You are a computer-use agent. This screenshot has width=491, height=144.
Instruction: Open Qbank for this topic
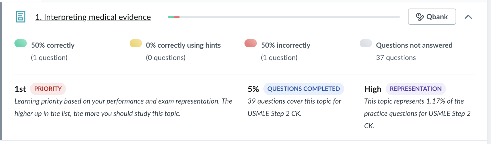pyautogui.click(x=432, y=17)
